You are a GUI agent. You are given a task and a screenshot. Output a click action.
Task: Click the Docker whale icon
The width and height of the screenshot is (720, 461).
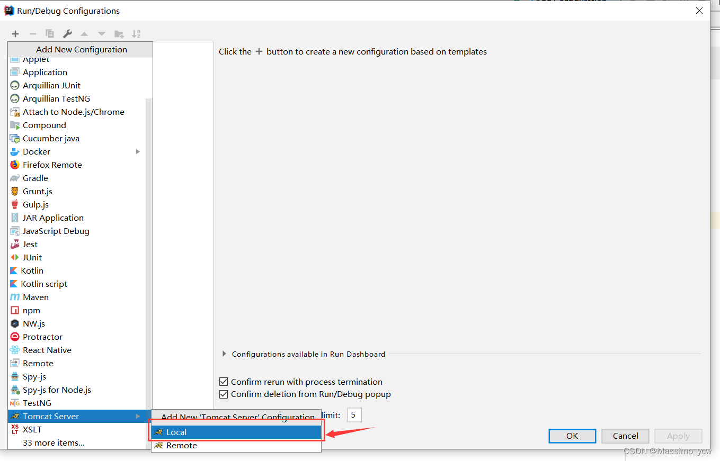[15, 151]
